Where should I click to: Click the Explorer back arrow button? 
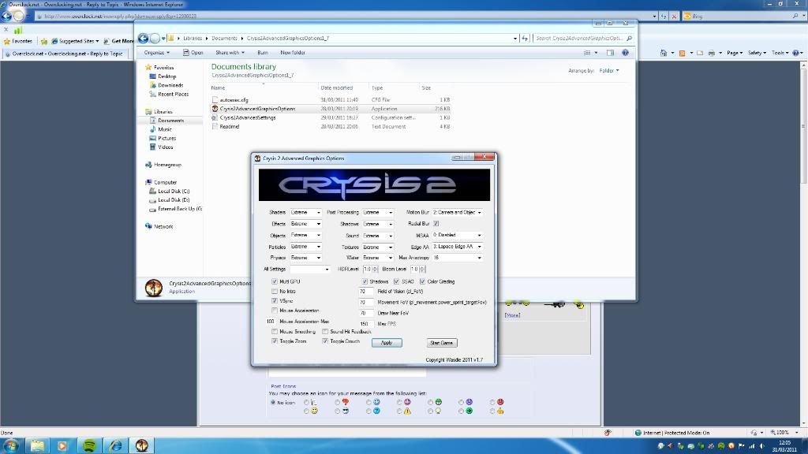coord(144,38)
